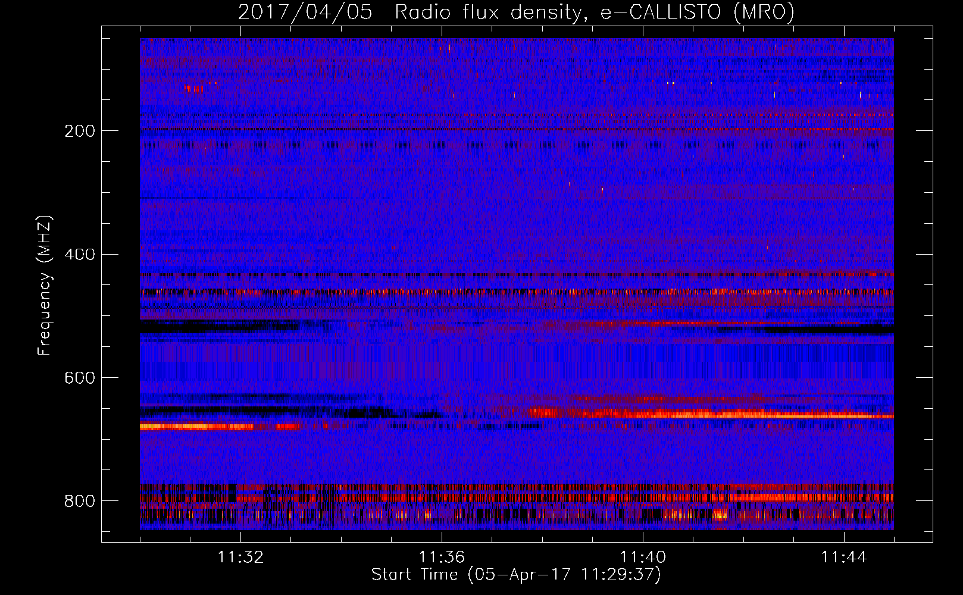The image size is (963, 595).
Task: Click the "11:40" time tick label
Action: (643, 558)
